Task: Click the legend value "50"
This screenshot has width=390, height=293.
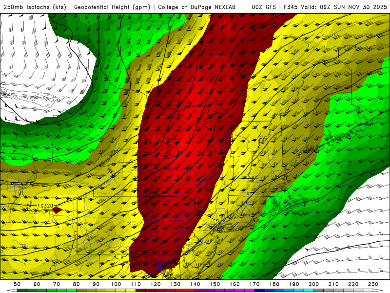Action: 17,284
